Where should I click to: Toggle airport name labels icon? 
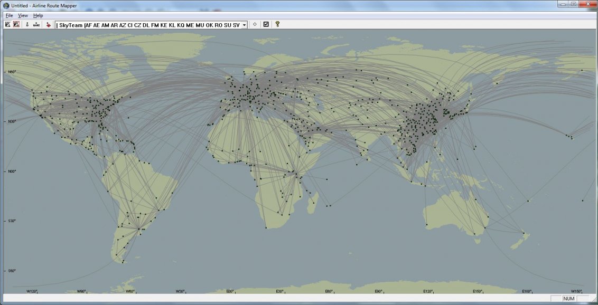click(x=36, y=24)
